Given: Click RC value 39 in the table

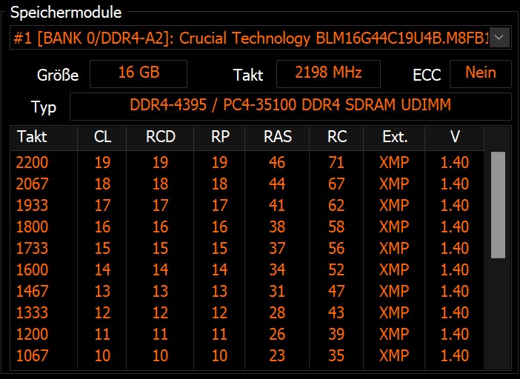Looking at the screenshot, I should coord(336,334).
